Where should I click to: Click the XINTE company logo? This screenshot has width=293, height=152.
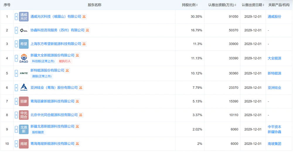[24, 73]
